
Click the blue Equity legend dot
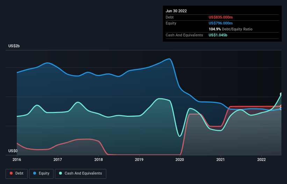click(x=35, y=173)
